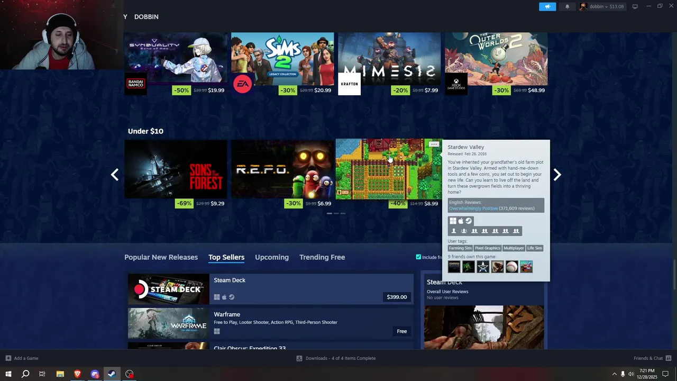Screen dimensions: 677x381
Task: Open the star emblem friend avatar
Action: coord(483,267)
